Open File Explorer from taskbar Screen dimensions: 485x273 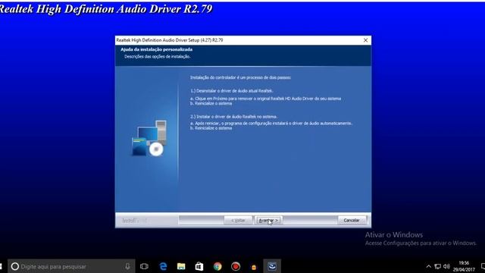tap(181, 266)
